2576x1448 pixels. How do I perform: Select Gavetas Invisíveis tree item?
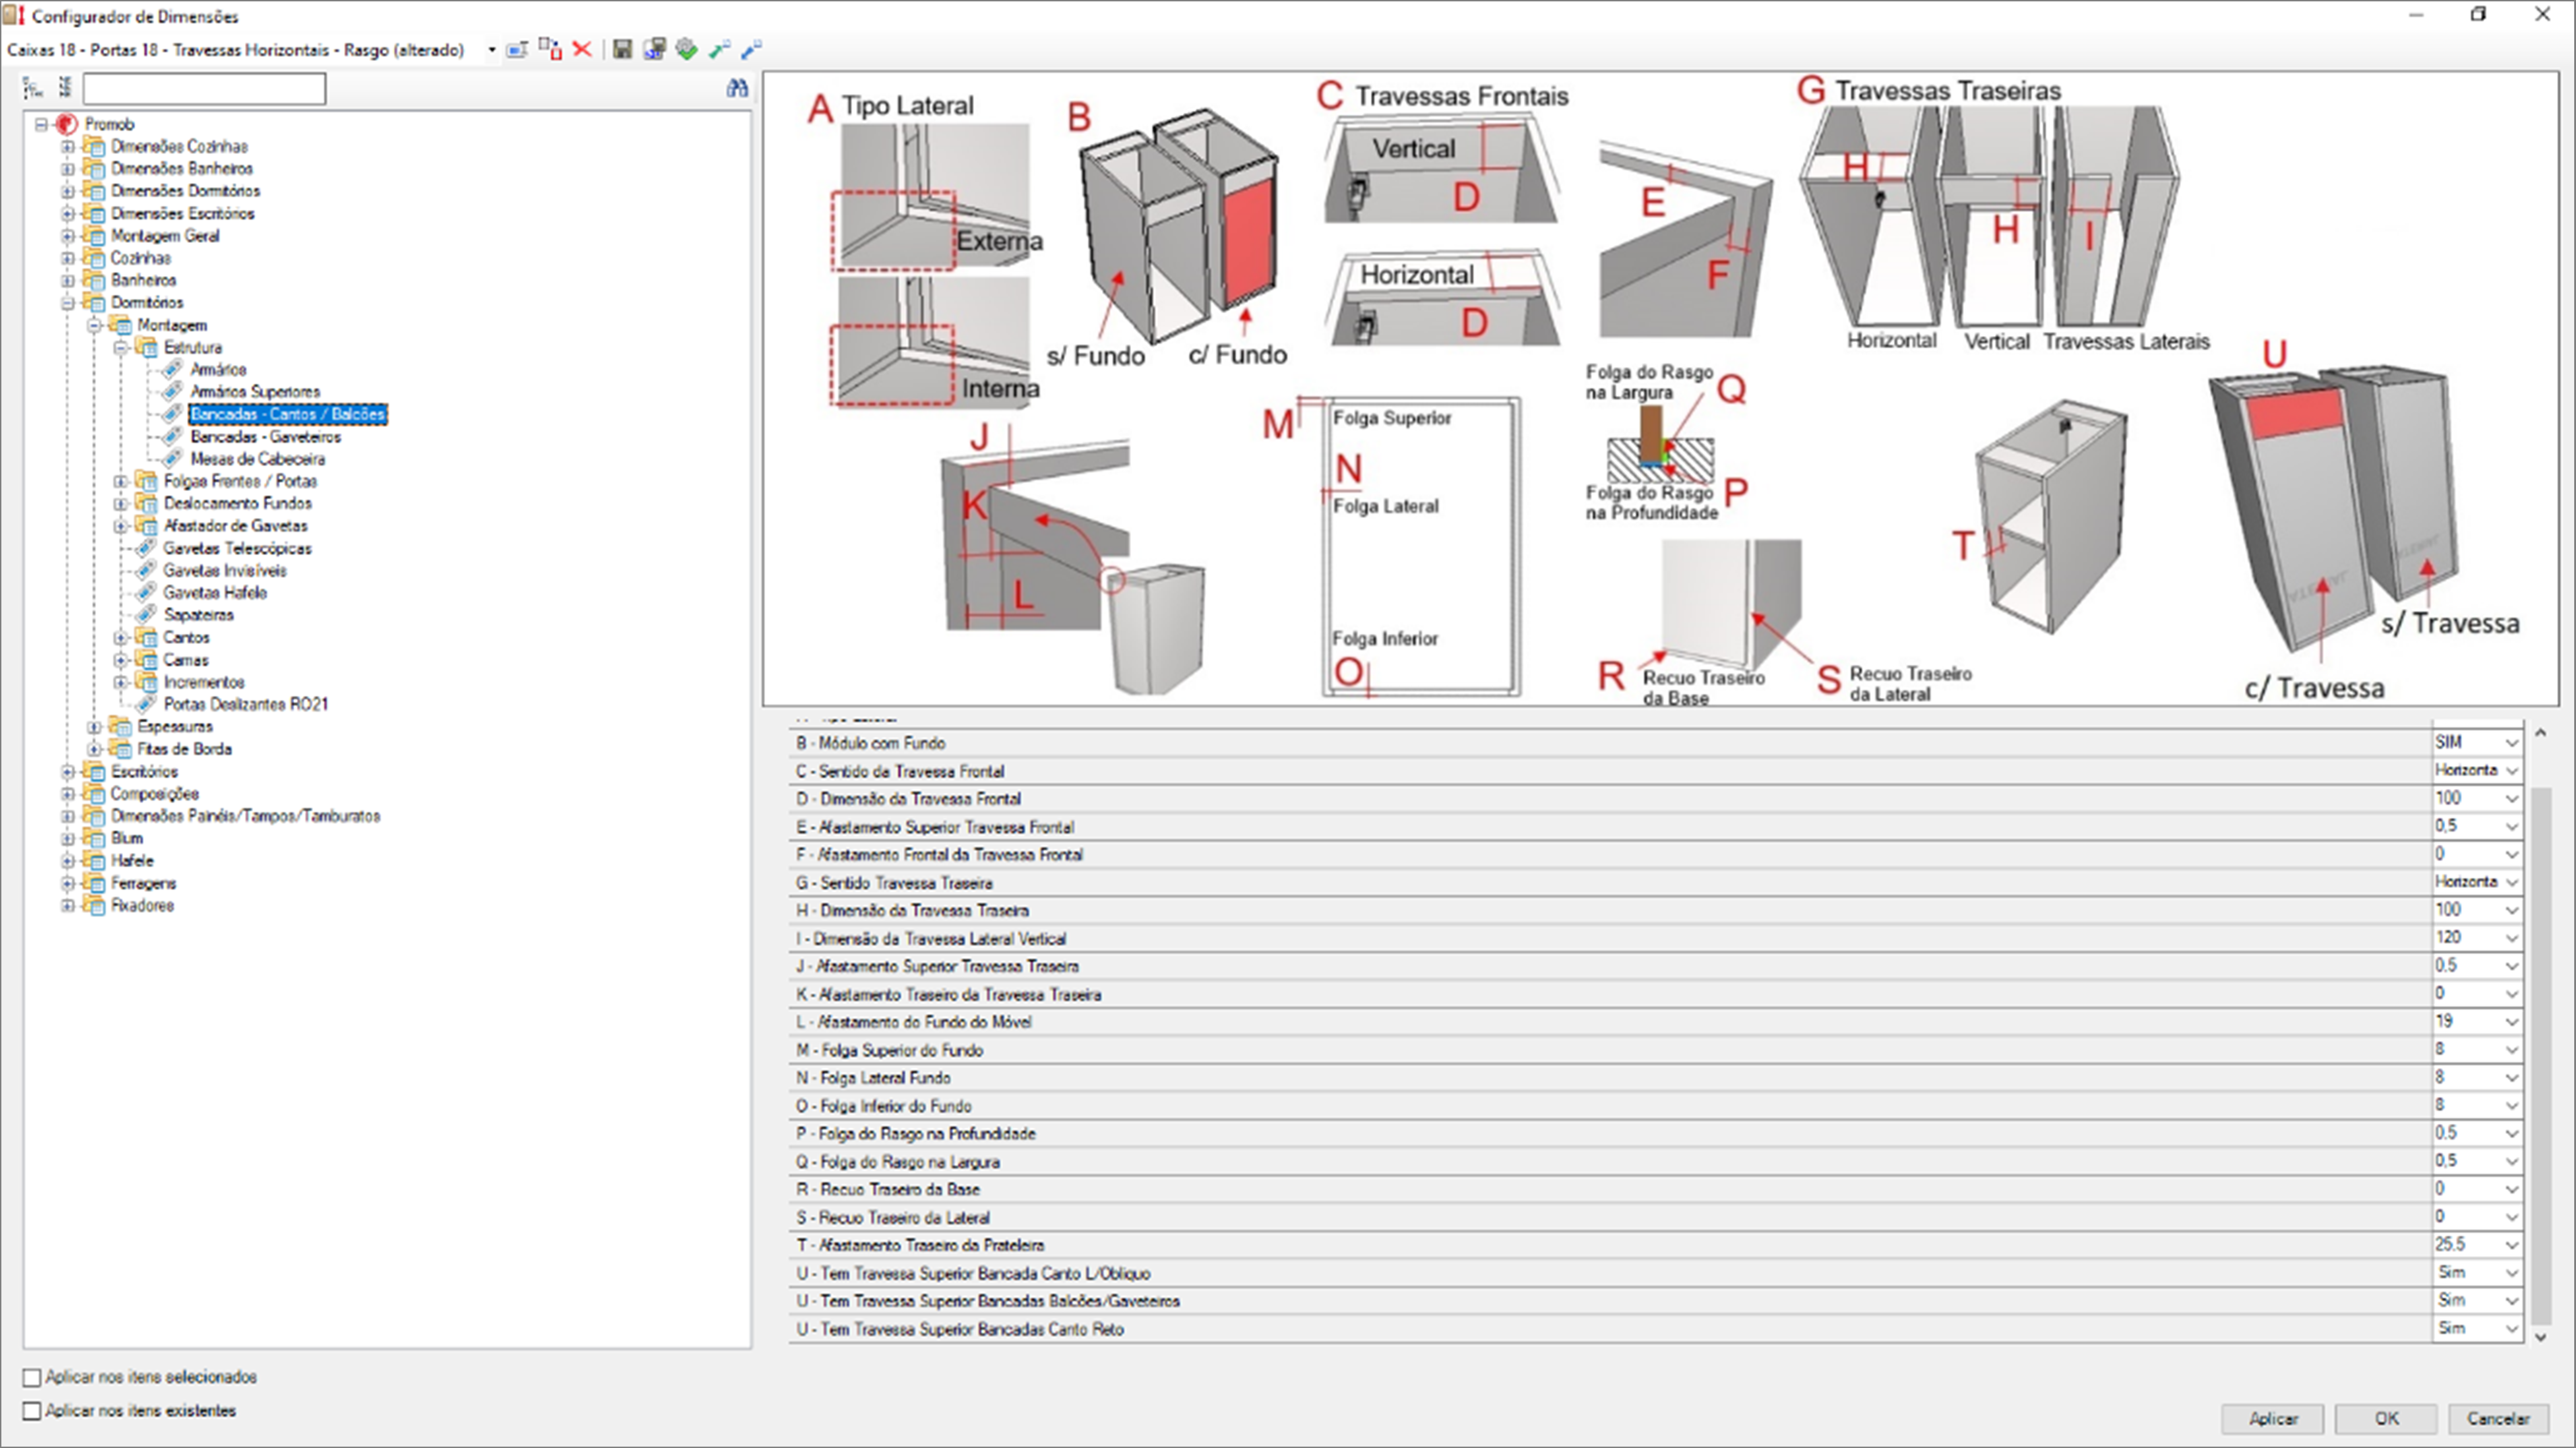[225, 571]
